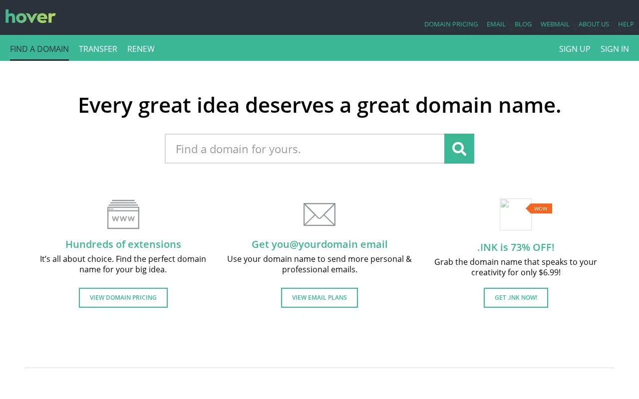Click the www browser window icon

pyautogui.click(x=123, y=214)
